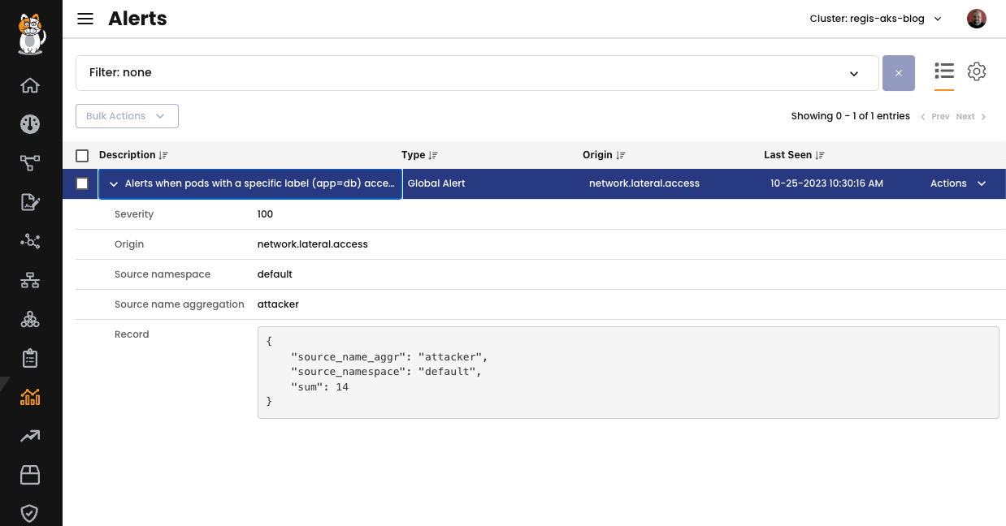Open the Dashboard gauge sidebar icon

click(30, 124)
